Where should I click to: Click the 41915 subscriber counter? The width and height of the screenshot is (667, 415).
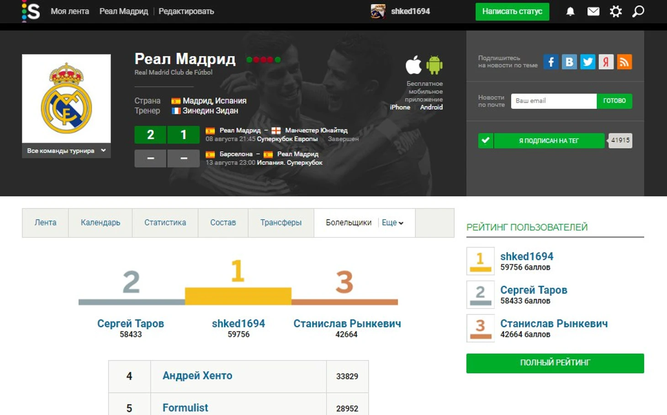click(620, 141)
